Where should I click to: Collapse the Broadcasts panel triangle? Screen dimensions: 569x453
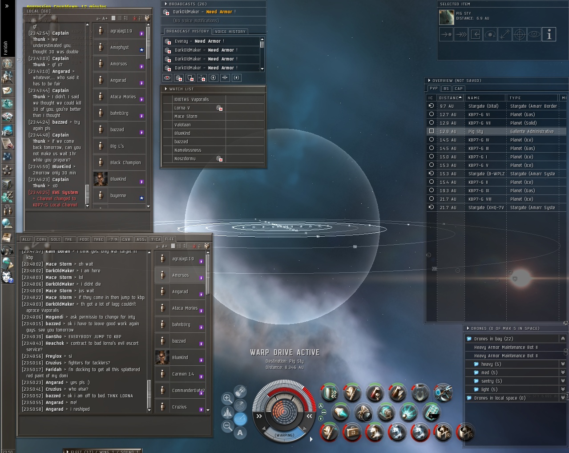[x=166, y=4]
